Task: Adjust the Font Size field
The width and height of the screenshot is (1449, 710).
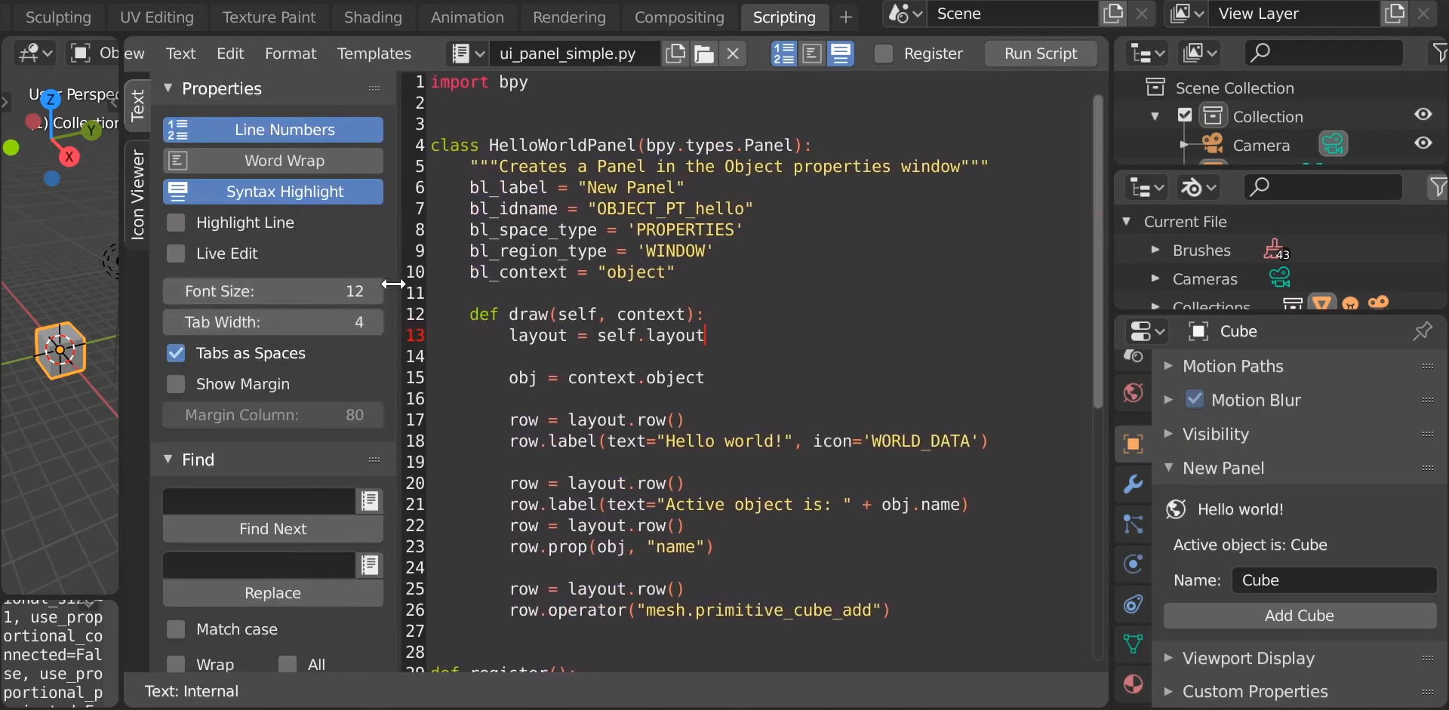Action: point(273,291)
